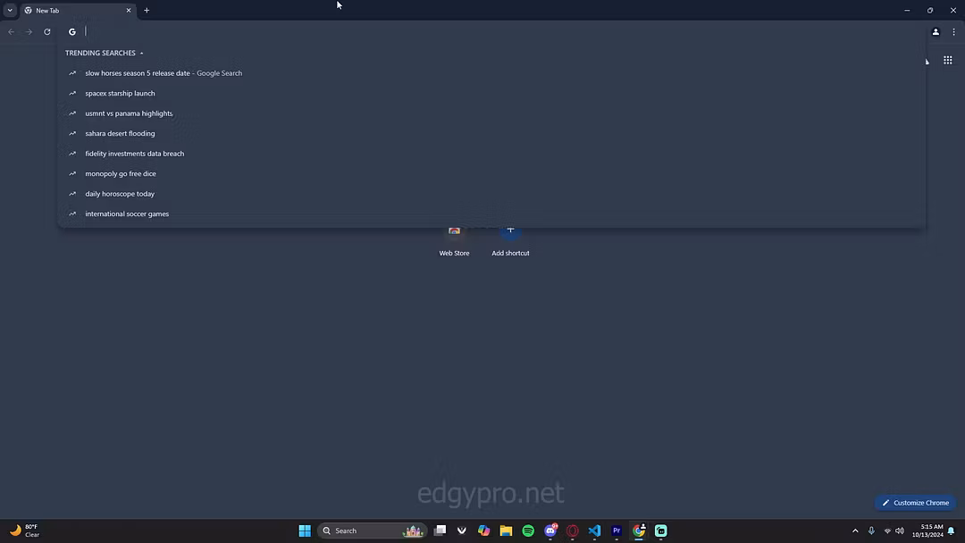
Task: Open the Web Store shortcut
Action: (x=454, y=237)
